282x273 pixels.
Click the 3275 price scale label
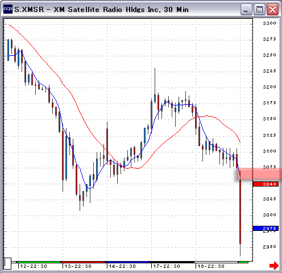pyautogui.click(x=269, y=39)
